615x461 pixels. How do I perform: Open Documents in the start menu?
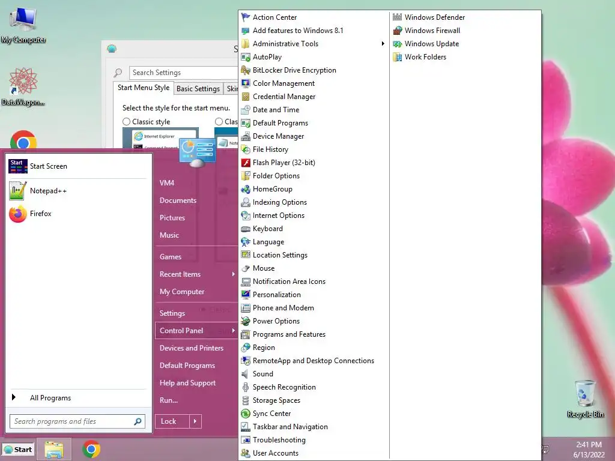coord(178,200)
